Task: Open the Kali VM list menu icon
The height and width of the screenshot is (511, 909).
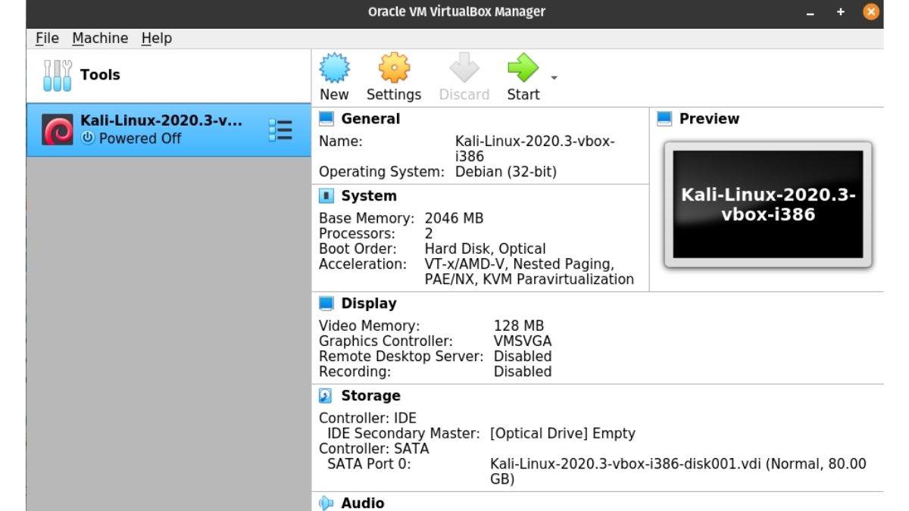Action: tap(281, 129)
